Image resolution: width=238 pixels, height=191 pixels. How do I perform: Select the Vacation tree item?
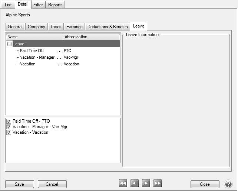(28, 64)
